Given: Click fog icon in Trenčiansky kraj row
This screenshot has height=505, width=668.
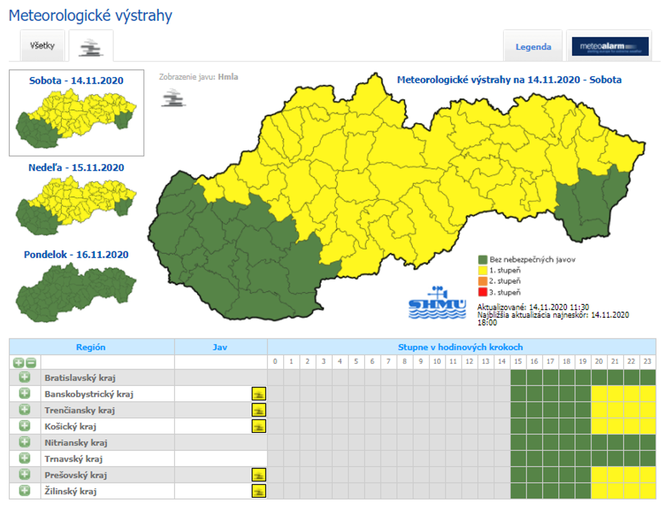Looking at the screenshot, I should coord(259,410).
